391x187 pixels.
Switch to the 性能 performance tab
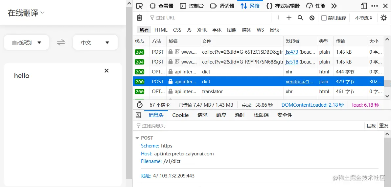click(x=316, y=6)
